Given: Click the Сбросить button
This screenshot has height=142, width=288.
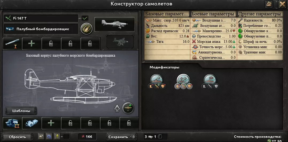Looking at the screenshot, I should click(x=17, y=137).
